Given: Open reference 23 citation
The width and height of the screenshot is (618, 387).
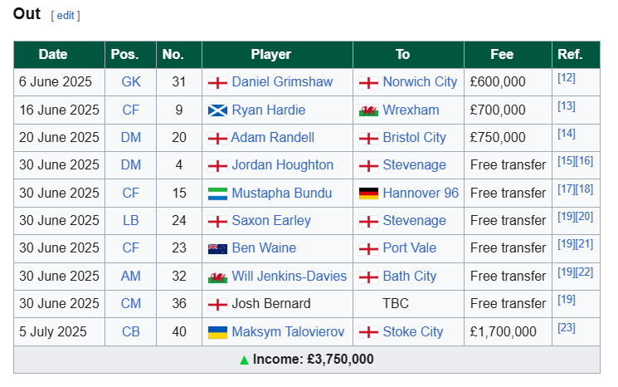Looking at the screenshot, I should pos(567,327).
